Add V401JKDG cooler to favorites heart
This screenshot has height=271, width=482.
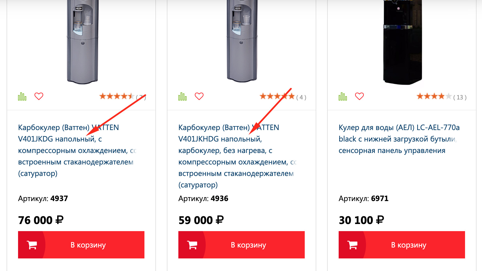coord(39,96)
